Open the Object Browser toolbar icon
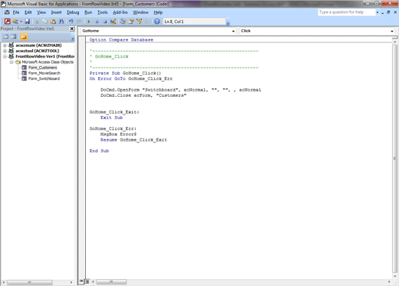Viewport: 399px width, 286px height. [x=140, y=22]
